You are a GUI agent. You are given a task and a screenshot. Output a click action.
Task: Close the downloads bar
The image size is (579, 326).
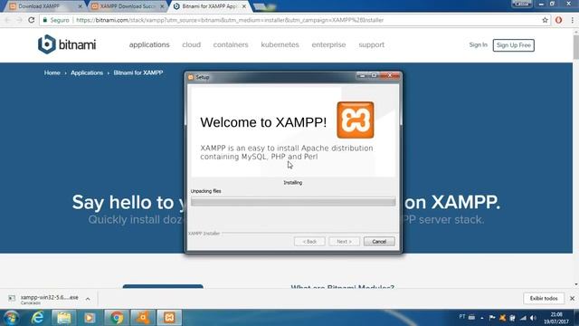[x=572, y=298]
